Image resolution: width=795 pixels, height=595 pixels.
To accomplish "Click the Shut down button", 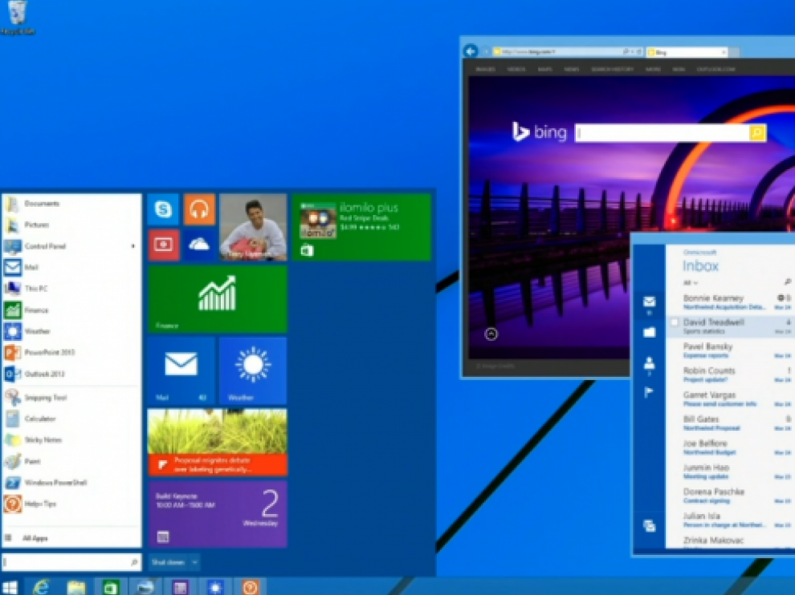I will coord(169,562).
